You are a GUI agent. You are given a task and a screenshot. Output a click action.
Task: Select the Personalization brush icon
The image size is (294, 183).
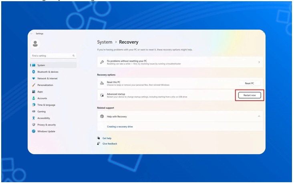34,85
